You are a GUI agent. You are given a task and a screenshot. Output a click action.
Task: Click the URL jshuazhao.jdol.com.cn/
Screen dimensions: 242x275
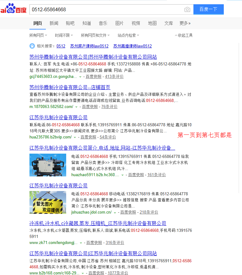(x=91, y=212)
